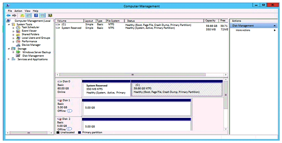Click disk view vertical scrollbar down arrow

[x=226, y=129]
